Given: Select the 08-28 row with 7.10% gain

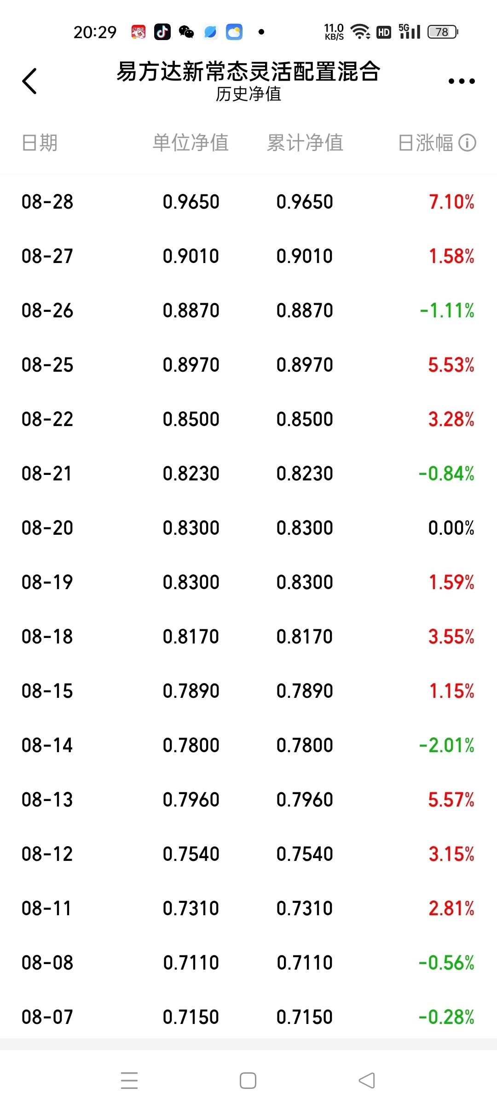Looking at the screenshot, I should [248, 202].
